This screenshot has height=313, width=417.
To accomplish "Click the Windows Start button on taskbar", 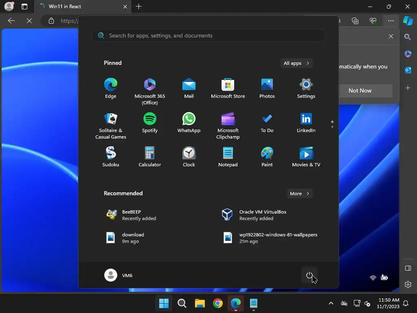I will [164, 303].
